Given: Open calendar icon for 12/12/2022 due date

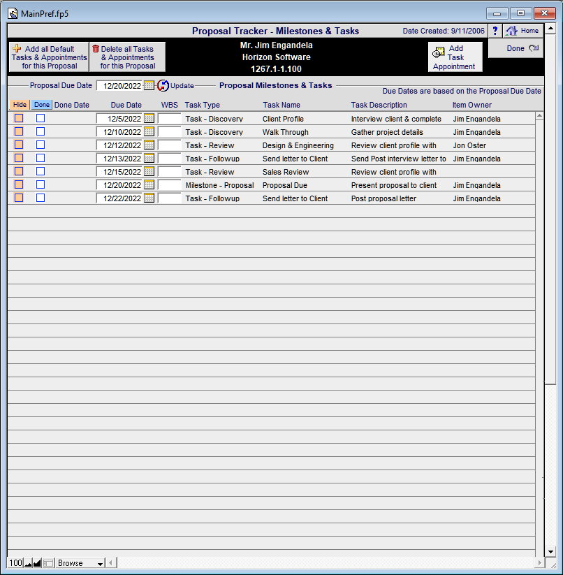Looking at the screenshot, I should [149, 145].
